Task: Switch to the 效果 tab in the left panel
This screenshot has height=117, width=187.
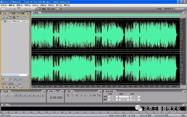Action: (14, 13)
